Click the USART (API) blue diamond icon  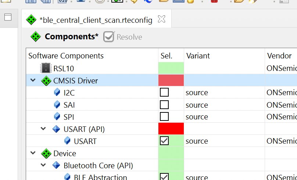point(56,129)
